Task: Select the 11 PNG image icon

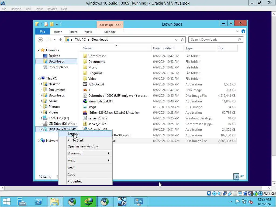Action: coord(85,90)
